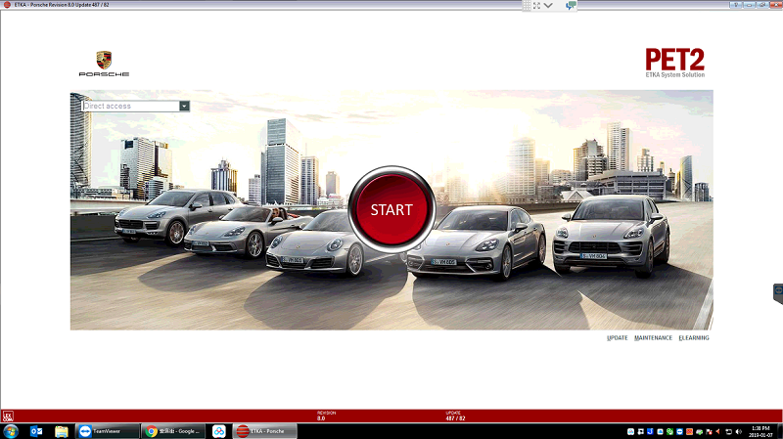Viewport: 783px width, 439px height.
Task: Switch to TeamViewer taskbar window
Action: [x=108, y=431]
